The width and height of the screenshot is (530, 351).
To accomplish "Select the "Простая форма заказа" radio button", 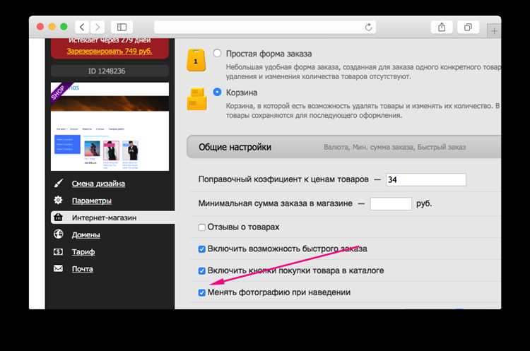I will [217, 53].
